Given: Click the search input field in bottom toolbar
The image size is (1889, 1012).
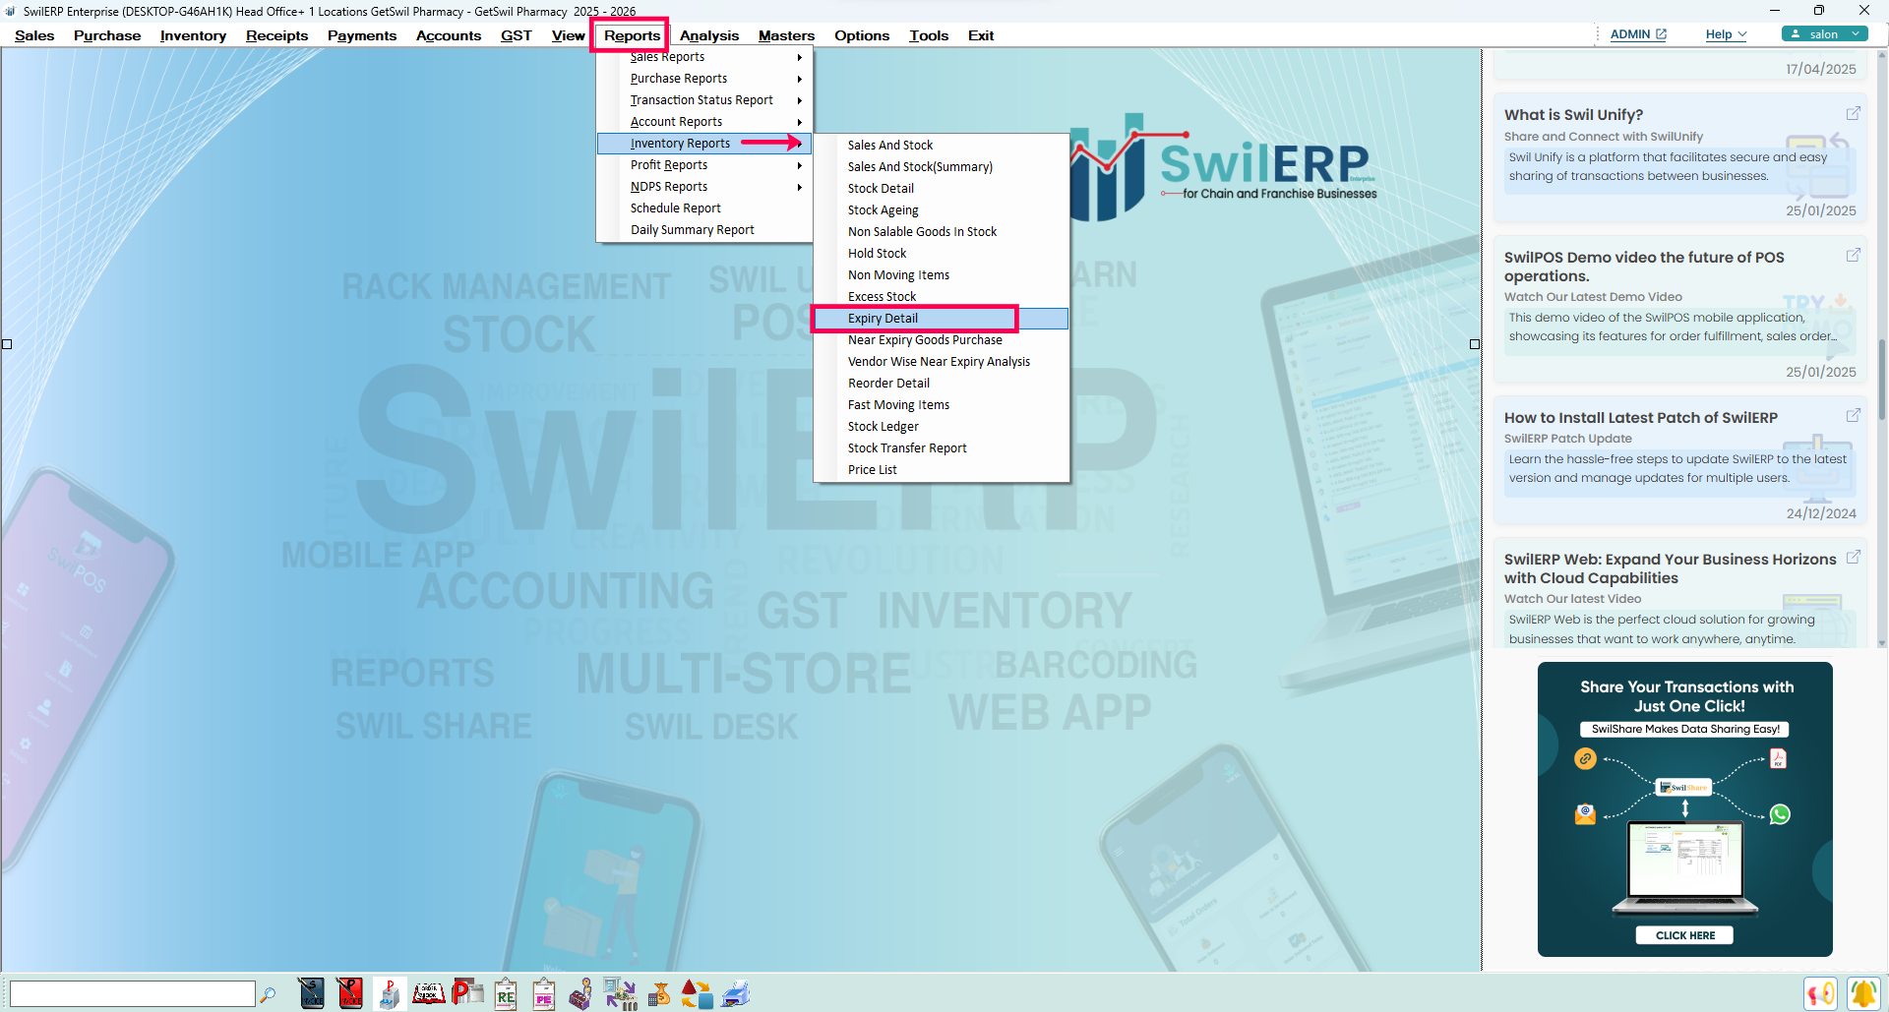Looking at the screenshot, I should 132,994.
